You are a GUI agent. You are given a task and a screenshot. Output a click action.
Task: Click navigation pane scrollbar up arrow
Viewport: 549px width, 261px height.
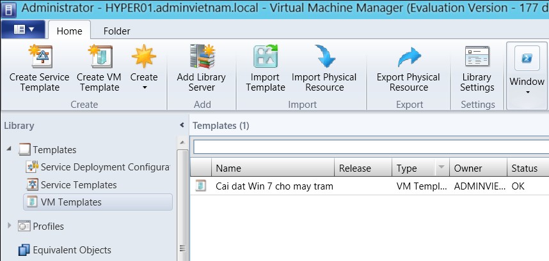coord(182,142)
